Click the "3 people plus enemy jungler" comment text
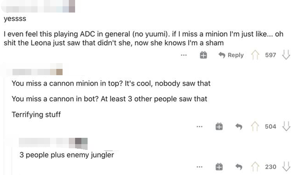Screen dimensions: 292x175 click(67, 155)
